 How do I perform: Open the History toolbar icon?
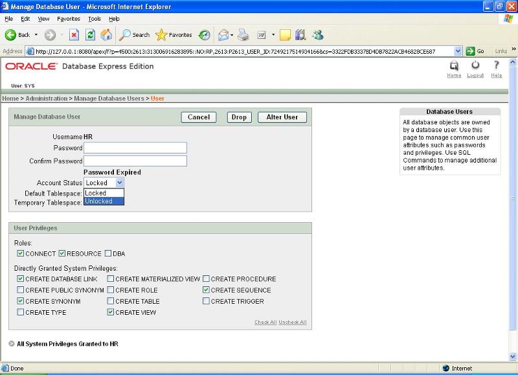click(x=205, y=35)
